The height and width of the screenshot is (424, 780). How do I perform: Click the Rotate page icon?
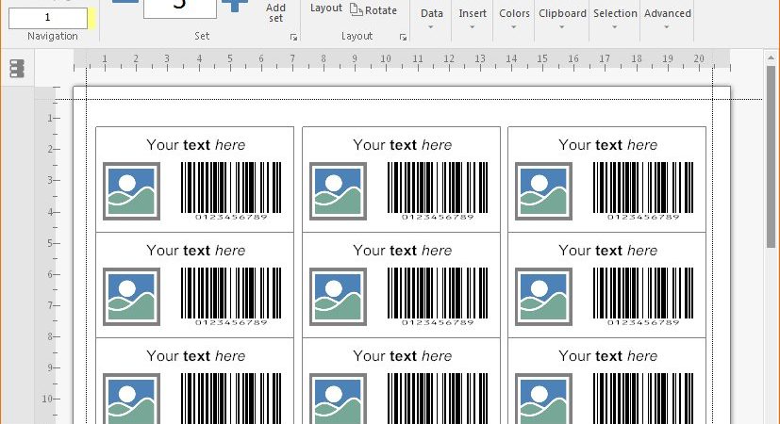pos(357,9)
